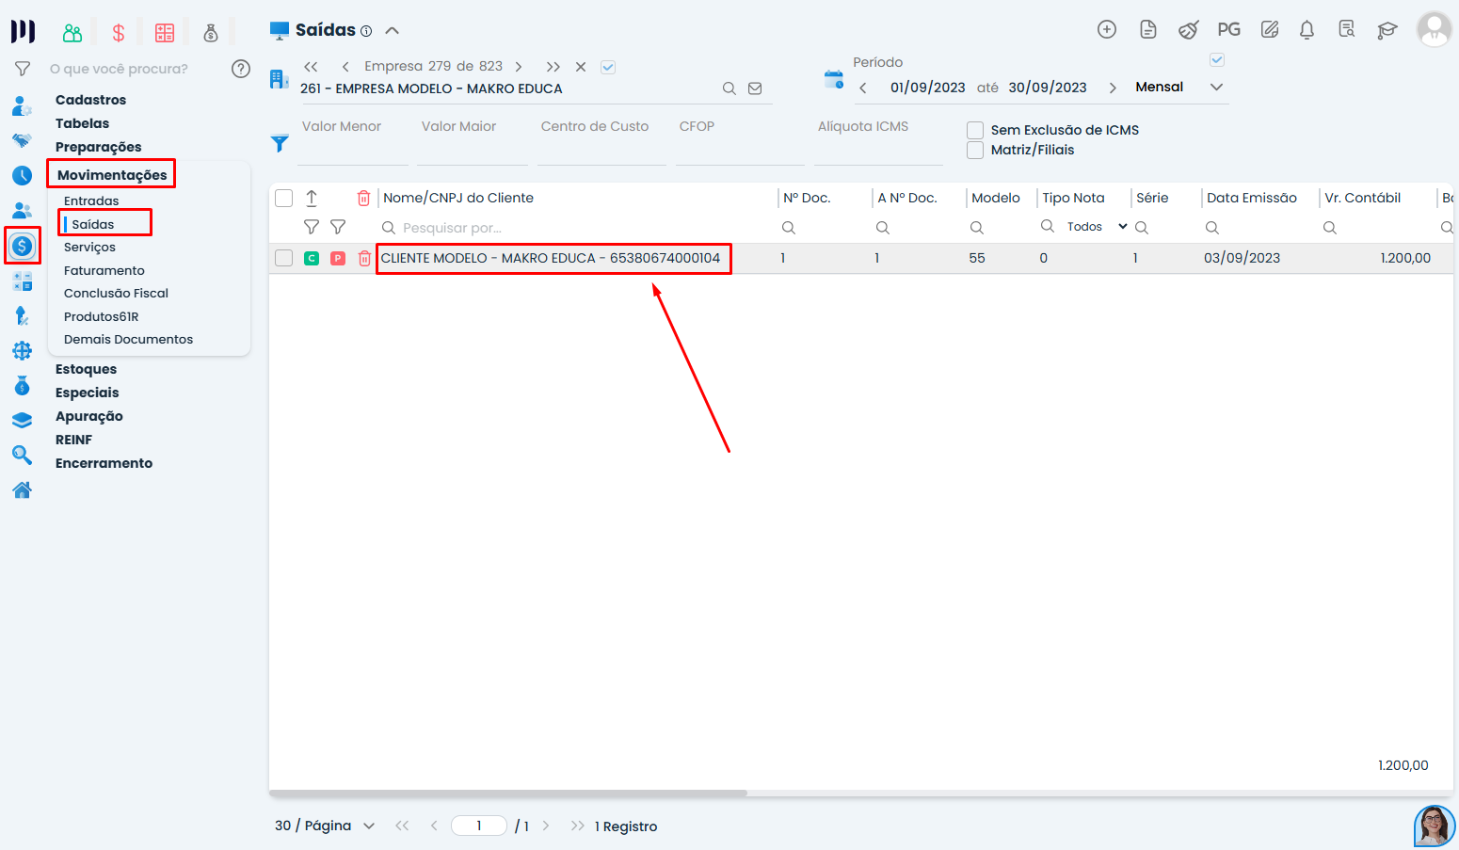Open the Tipo Nota Todos dropdown
1459x850 pixels.
point(1097,227)
